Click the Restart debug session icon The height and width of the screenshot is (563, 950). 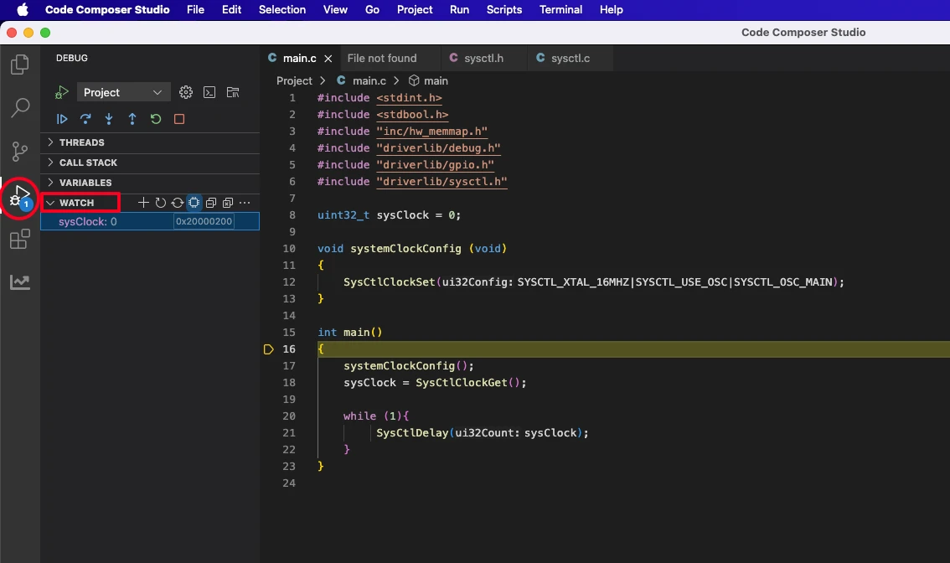(x=156, y=119)
